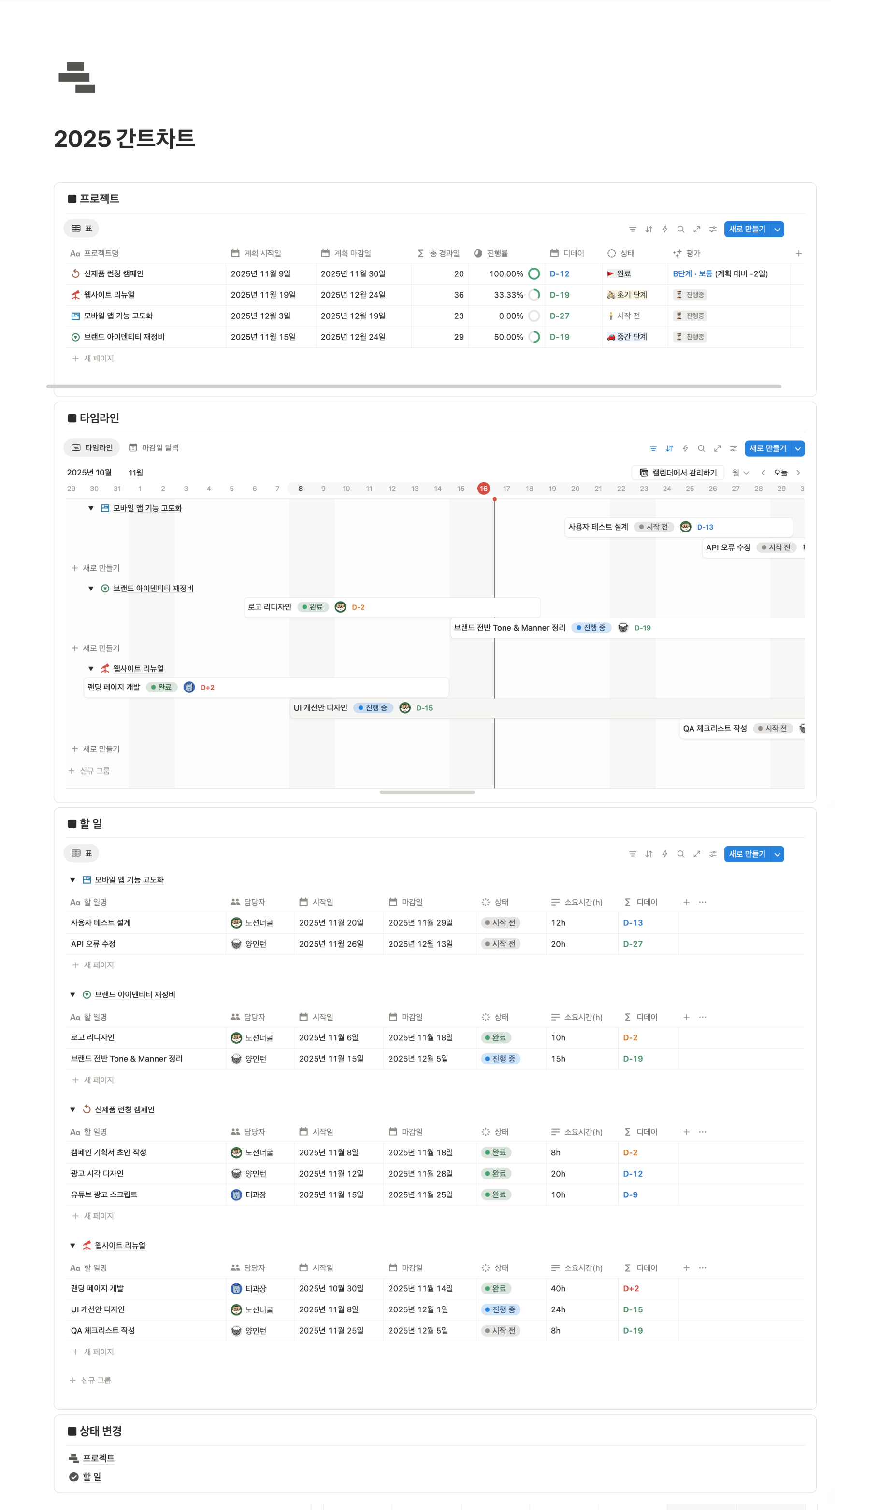The image size is (880, 1510).
Task: Add property in 모바일 앱 기능 고도화 task table
Action: (686, 902)
